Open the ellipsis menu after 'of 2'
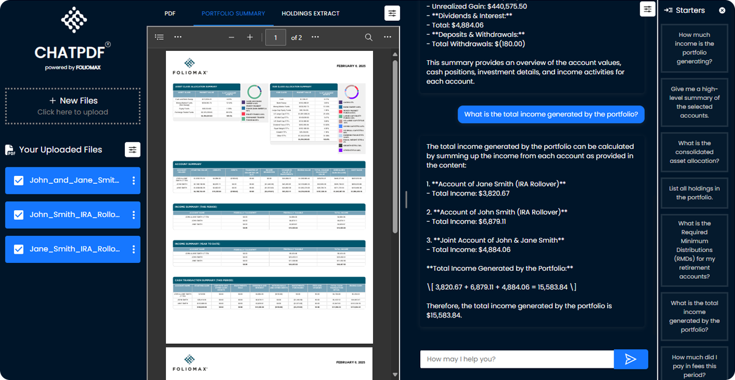Image resolution: width=735 pixels, height=380 pixels. (315, 37)
